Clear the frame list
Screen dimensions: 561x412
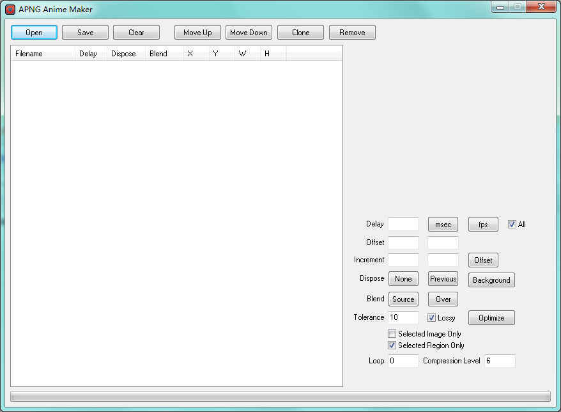tap(136, 32)
